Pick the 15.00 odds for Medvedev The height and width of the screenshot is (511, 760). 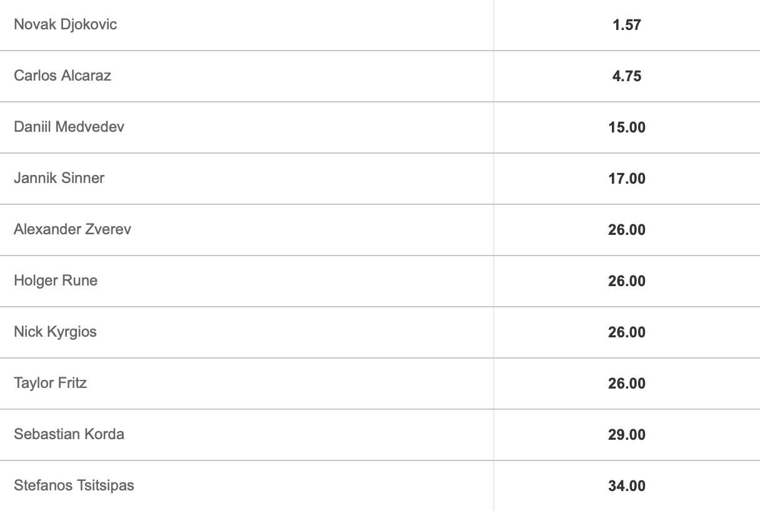point(626,128)
